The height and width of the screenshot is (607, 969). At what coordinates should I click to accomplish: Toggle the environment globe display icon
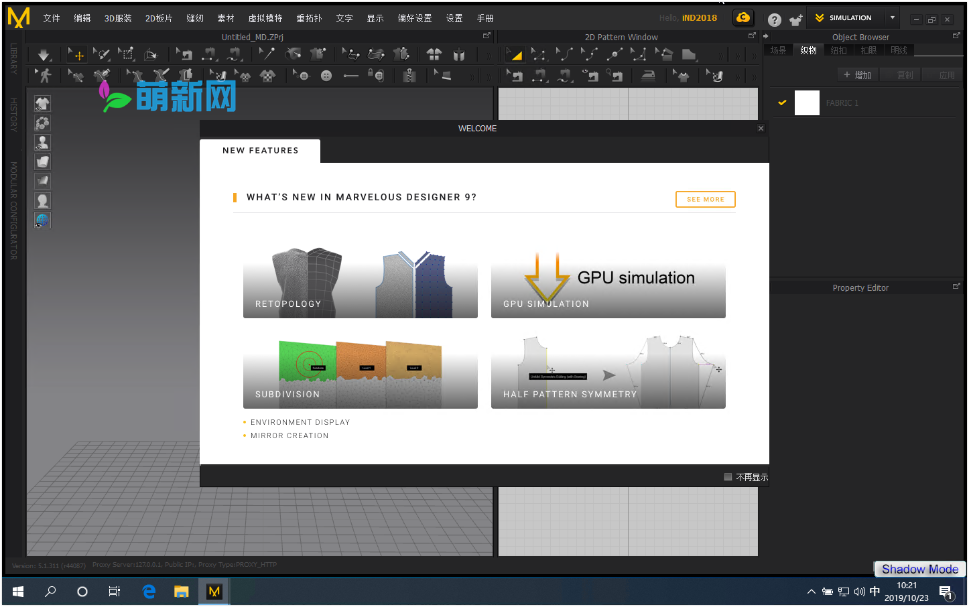pyautogui.click(x=42, y=220)
